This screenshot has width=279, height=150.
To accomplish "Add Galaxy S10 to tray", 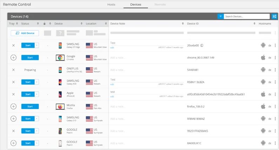I will (x=13, y=119).
